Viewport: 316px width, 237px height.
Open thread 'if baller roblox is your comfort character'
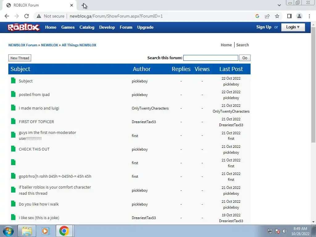tap(55, 190)
